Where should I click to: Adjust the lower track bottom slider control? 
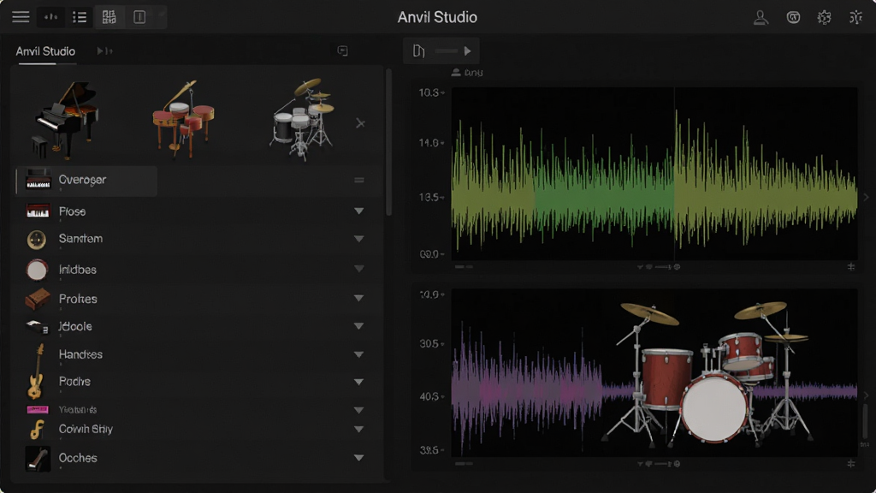tap(659, 464)
